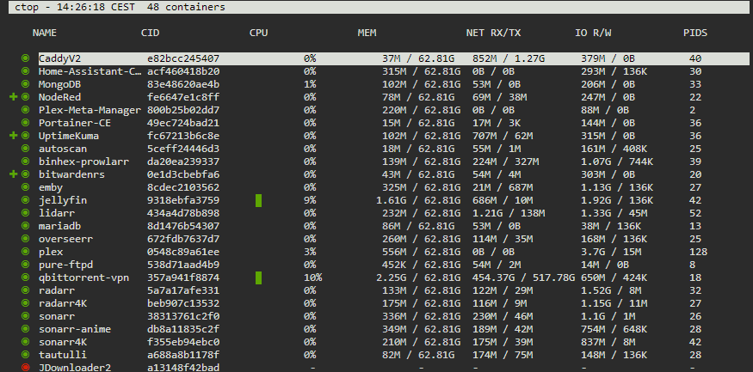This screenshot has height=372, width=753.
Task: Click the network value 852M / 1.27G
Action: pyautogui.click(x=509, y=58)
